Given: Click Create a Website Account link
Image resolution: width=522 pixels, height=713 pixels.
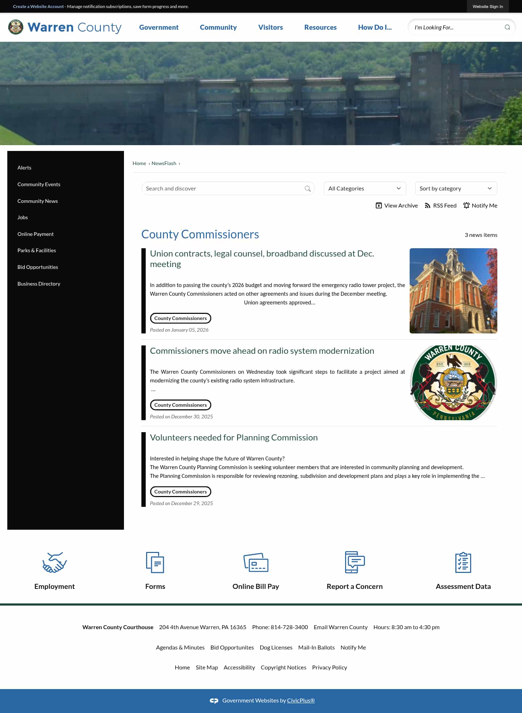Looking at the screenshot, I should point(38,7).
